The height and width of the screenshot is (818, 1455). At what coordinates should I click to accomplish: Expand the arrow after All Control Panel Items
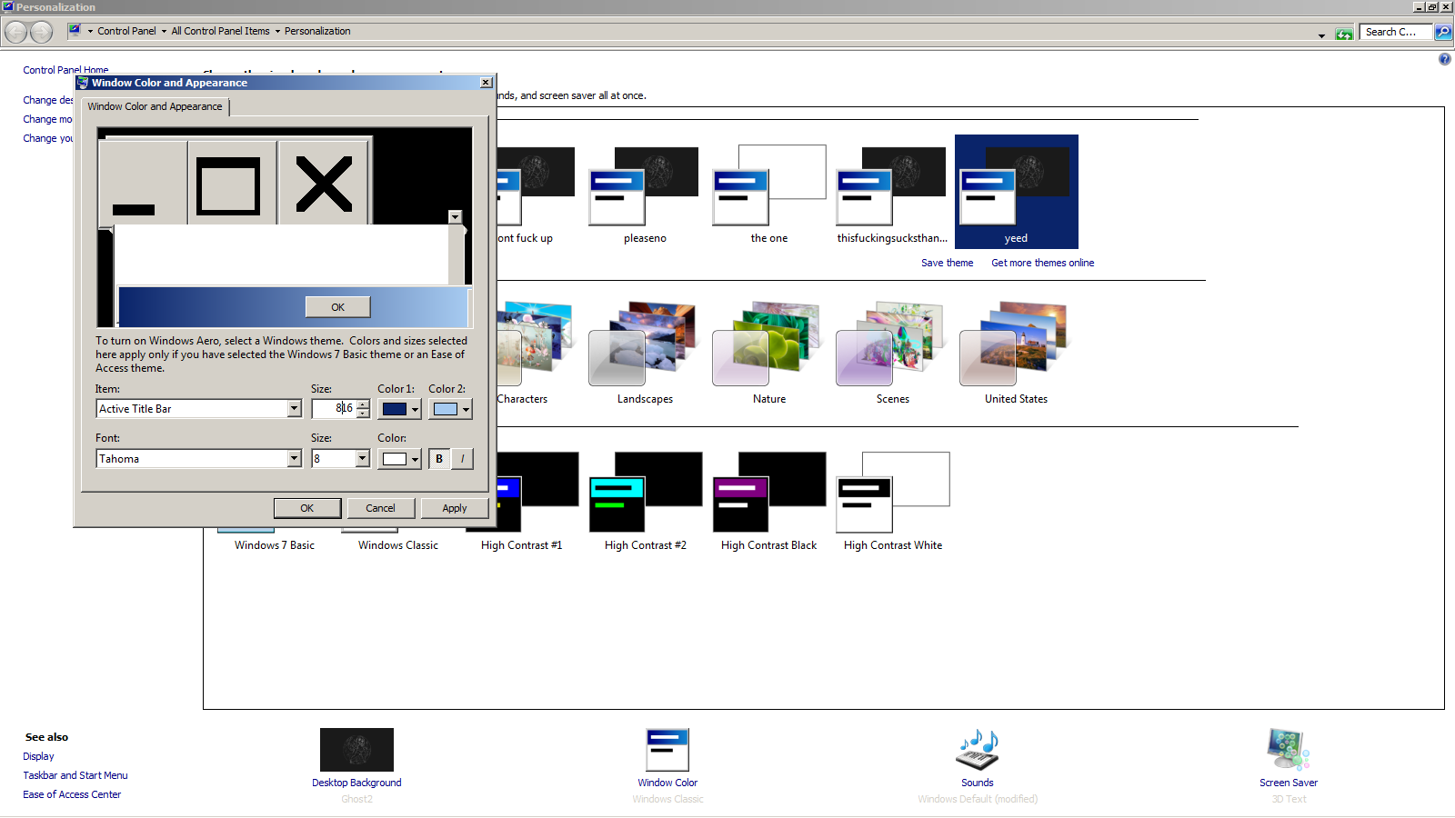coord(277,32)
